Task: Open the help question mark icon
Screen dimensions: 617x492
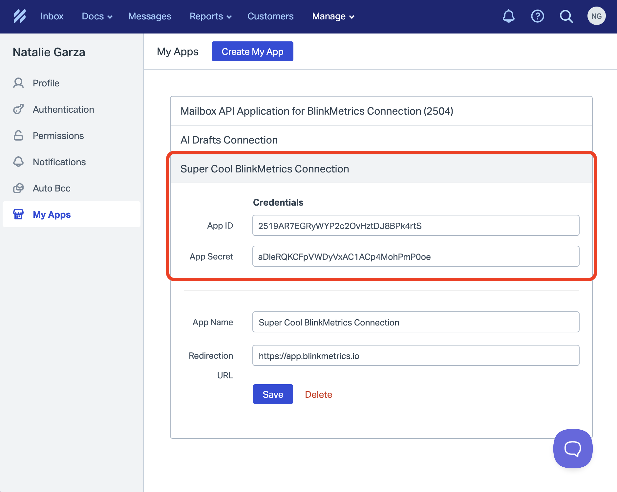Action: coord(537,16)
